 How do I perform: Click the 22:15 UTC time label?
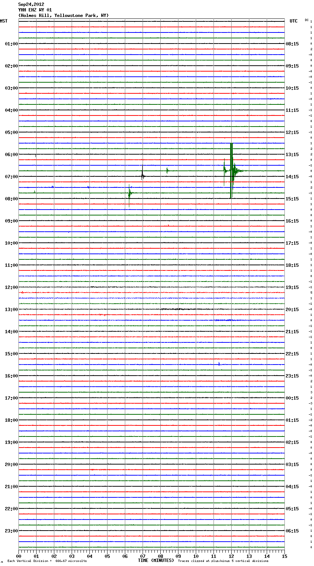(x=292, y=354)
